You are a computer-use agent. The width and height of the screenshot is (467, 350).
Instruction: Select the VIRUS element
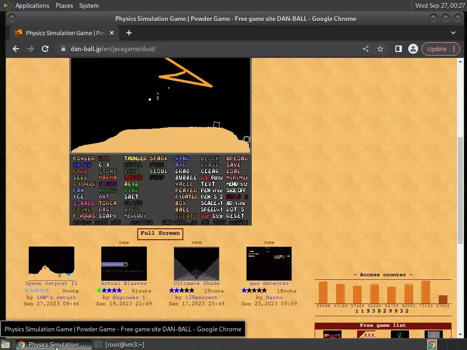click(108, 184)
